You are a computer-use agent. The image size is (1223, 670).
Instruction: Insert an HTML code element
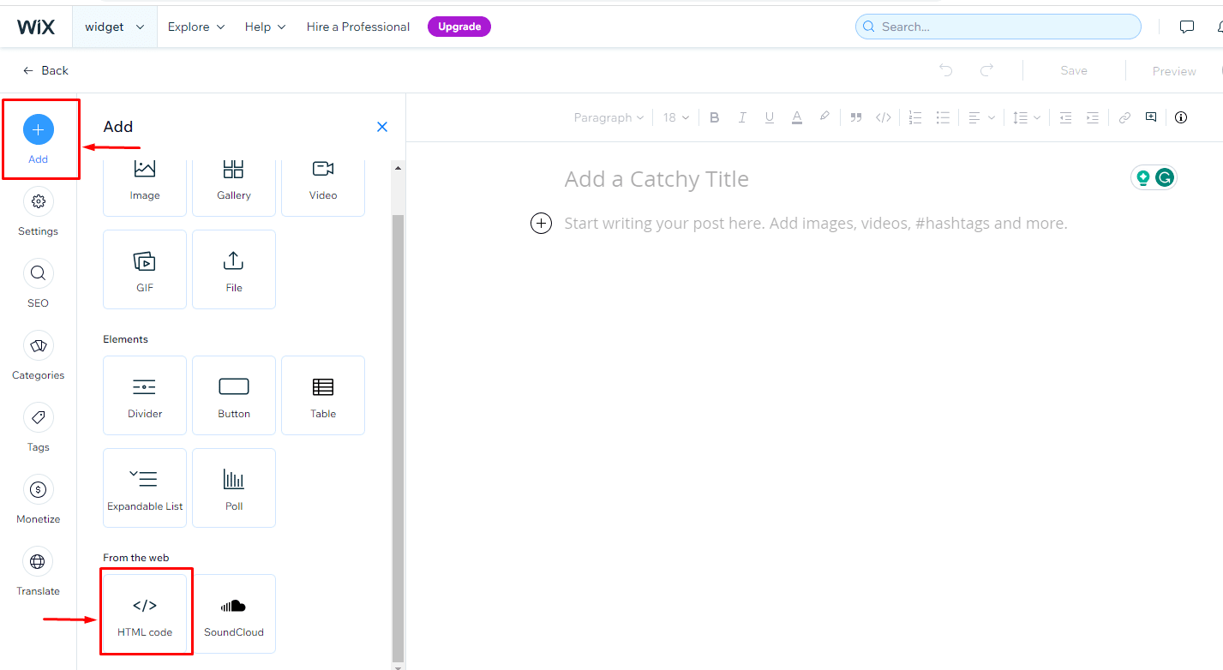click(x=145, y=614)
